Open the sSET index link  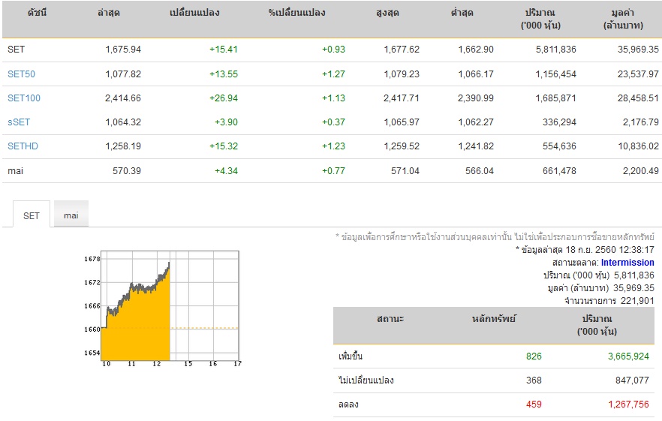(x=19, y=122)
